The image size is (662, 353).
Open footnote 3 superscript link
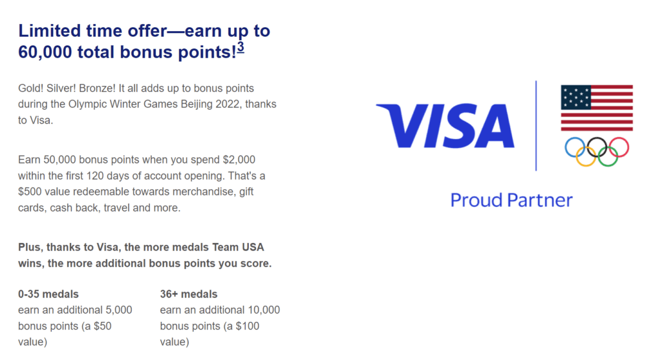tap(240, 47)
